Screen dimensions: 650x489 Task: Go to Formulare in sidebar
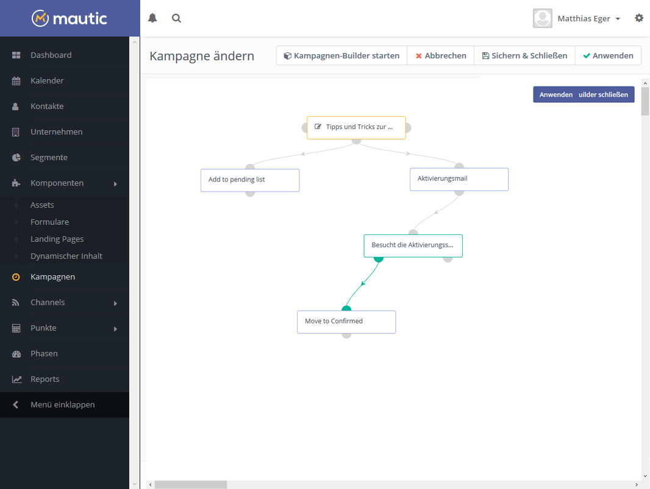(50, 222)
